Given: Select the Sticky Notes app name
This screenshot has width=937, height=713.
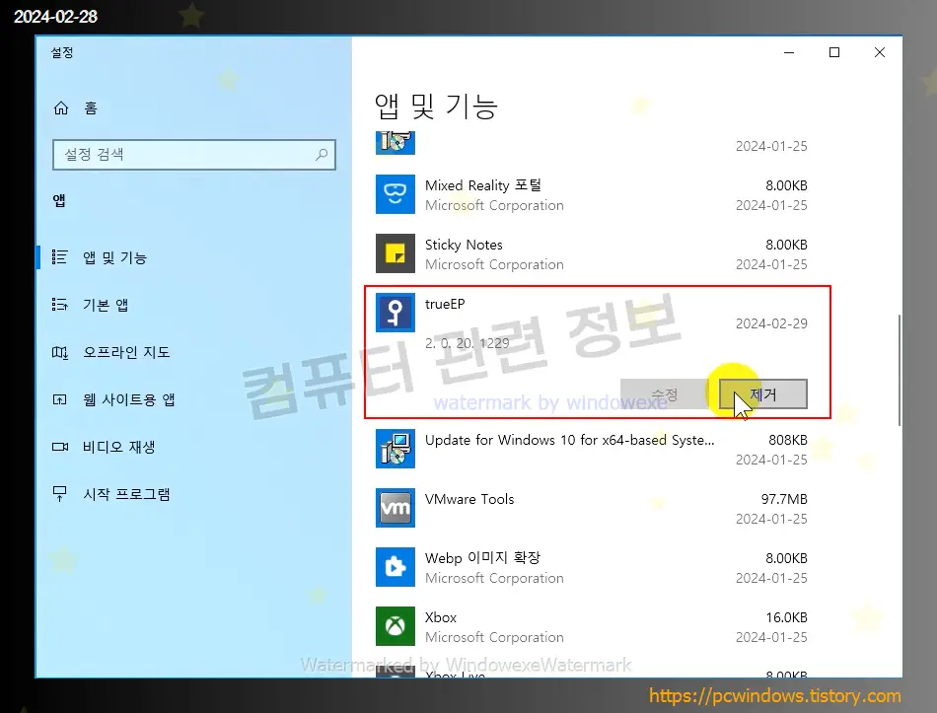Looking at the screenshot, I should [x=464, y=245].
